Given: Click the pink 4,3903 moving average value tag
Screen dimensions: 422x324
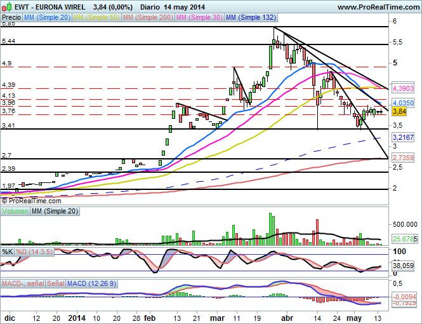Looking at the screenshot, I should 403,88.
